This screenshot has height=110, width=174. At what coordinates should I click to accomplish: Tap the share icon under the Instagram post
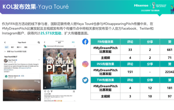(52, 91)
